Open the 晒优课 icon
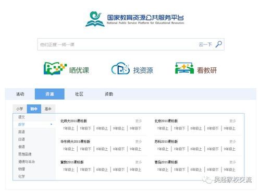The image size is (260, 191). coord(55,68)
